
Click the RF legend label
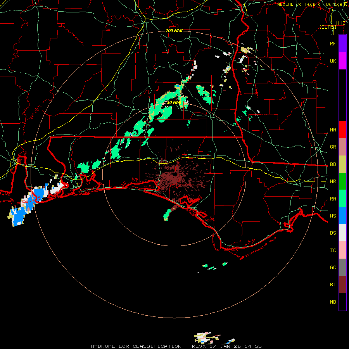[x=333, y=43]
